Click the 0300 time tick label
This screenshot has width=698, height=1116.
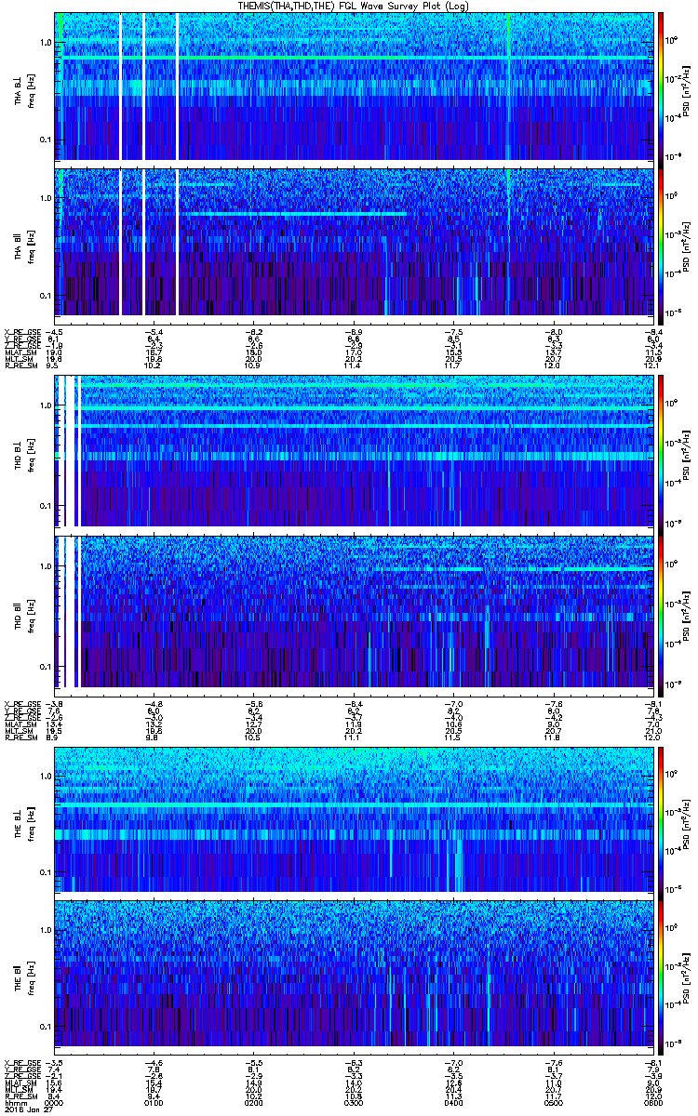(x=353, y=1103)
